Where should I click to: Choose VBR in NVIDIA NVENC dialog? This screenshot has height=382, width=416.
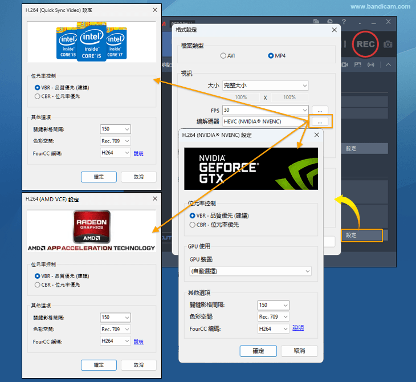coord(219,216)
